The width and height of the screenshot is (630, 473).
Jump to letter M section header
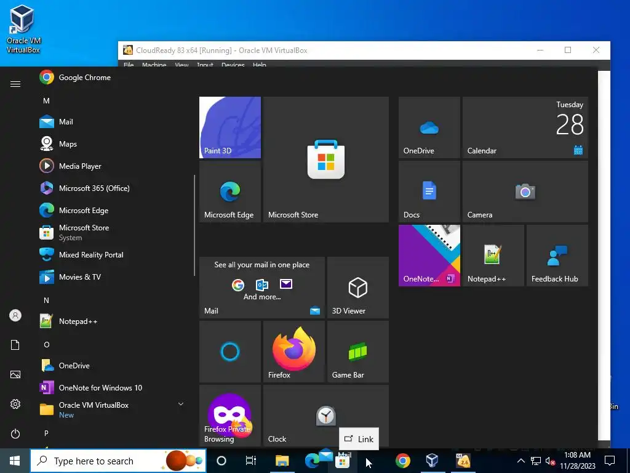click(x=46, y=100)
